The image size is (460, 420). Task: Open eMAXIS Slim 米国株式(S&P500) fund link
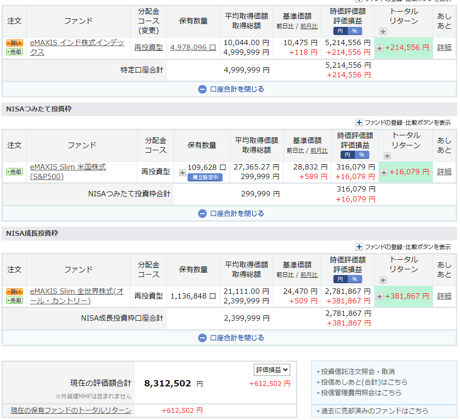tap(68, 172)
